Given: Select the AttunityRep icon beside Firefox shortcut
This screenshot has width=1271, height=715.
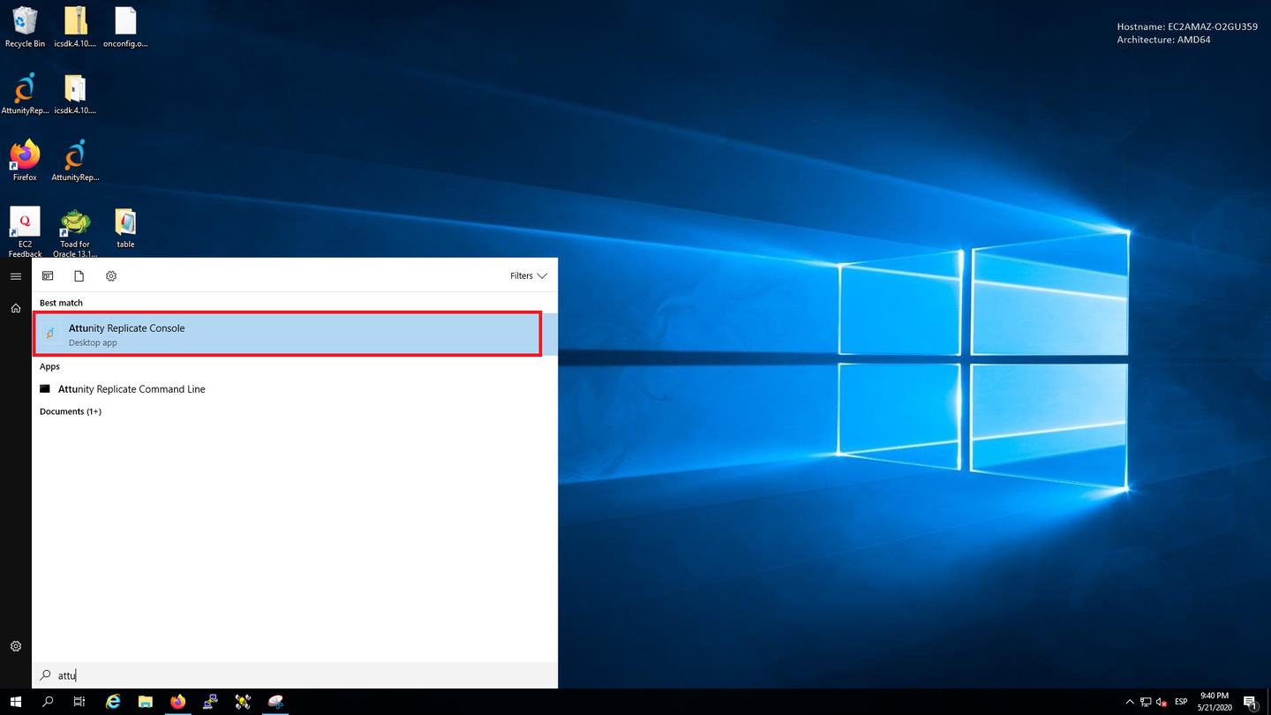Looking at the screenshot, I should [75, 161].
